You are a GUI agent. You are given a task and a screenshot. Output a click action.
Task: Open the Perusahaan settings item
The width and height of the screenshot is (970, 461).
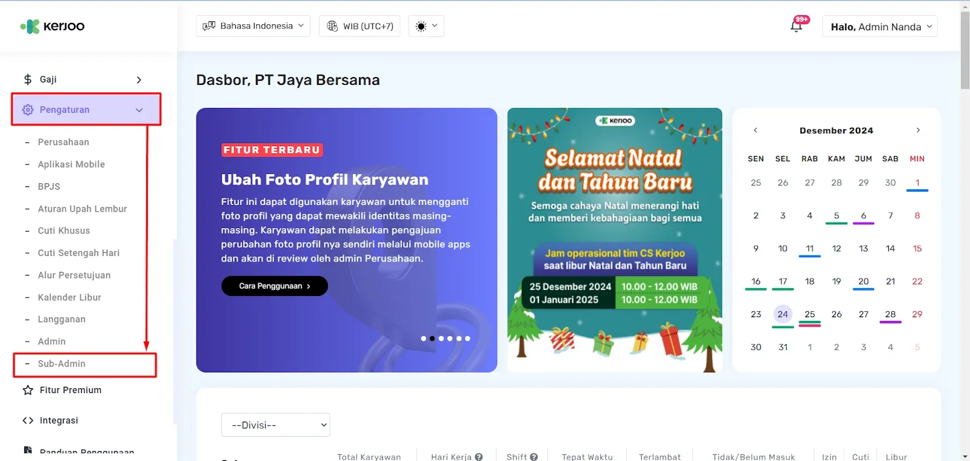pyautogui.click(x=64, y=142)
